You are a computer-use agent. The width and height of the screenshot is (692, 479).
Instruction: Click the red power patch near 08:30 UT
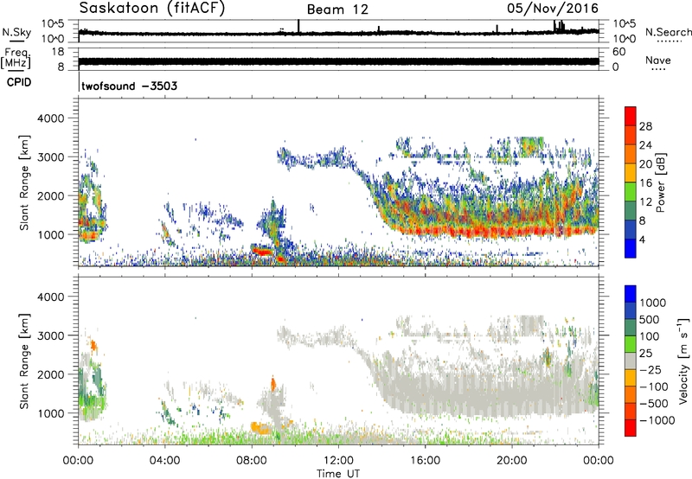click(x=263, y=252)
